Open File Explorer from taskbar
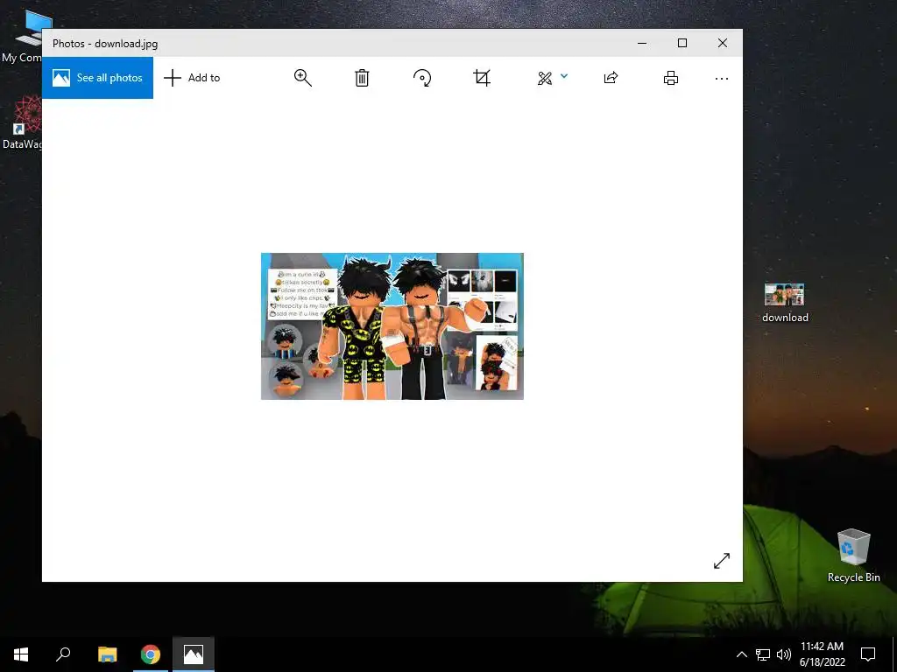 pyautogui.click(x=107, y=654)
